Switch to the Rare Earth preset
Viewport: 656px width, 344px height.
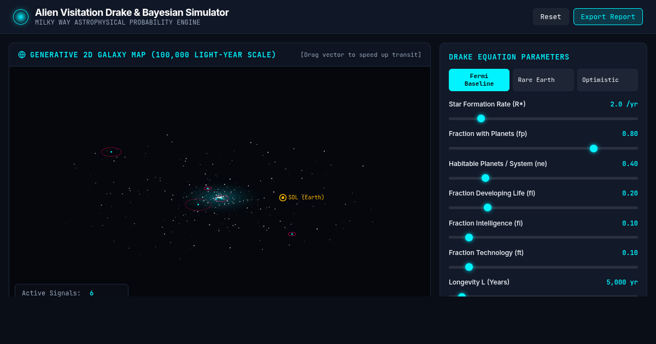pos(543,80)
